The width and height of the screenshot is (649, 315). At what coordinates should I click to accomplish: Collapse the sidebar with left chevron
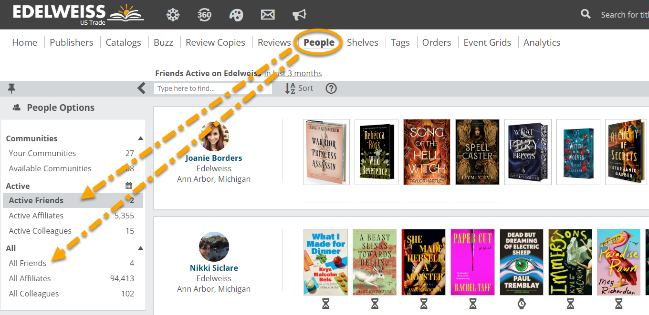click(x=141, y=88)
